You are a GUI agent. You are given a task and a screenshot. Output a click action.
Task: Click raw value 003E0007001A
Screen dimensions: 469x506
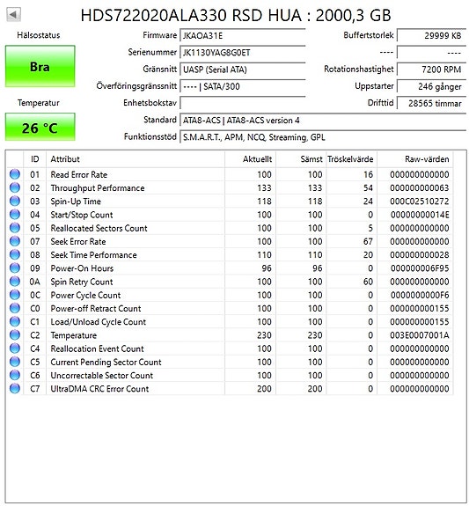pos(420,335)
